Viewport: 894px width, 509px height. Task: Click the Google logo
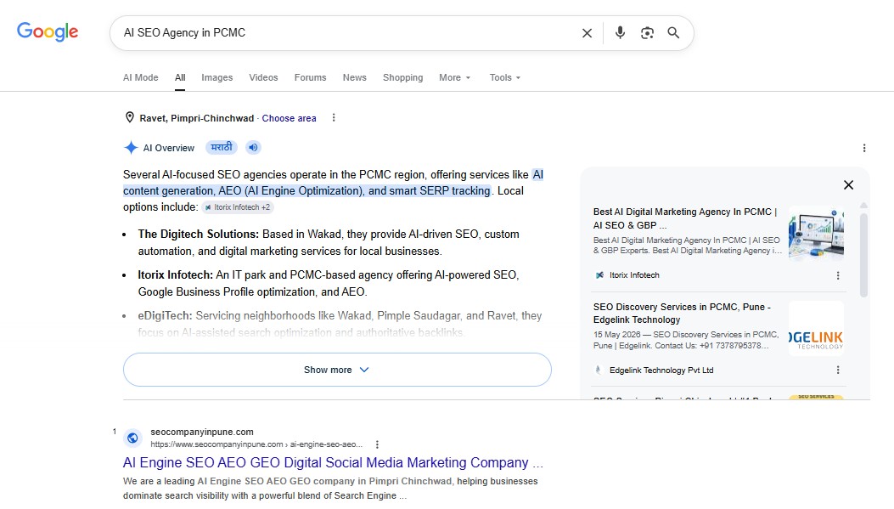click(48, 32)
